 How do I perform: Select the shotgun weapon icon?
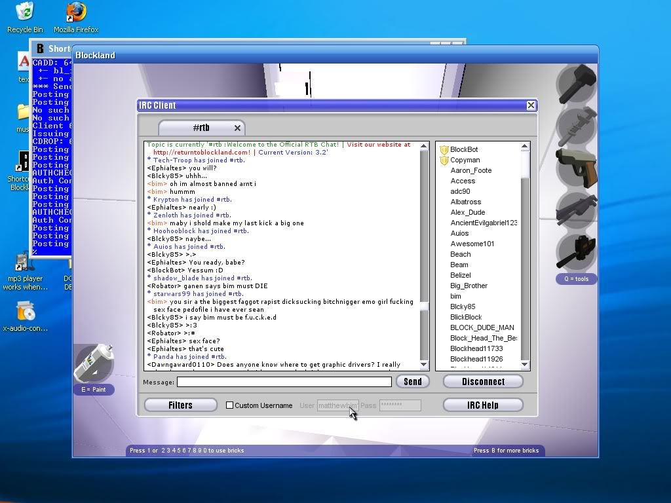click(x=577, y=210)
